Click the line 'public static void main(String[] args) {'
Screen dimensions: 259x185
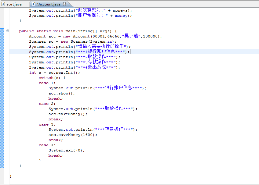click(68, 31)
